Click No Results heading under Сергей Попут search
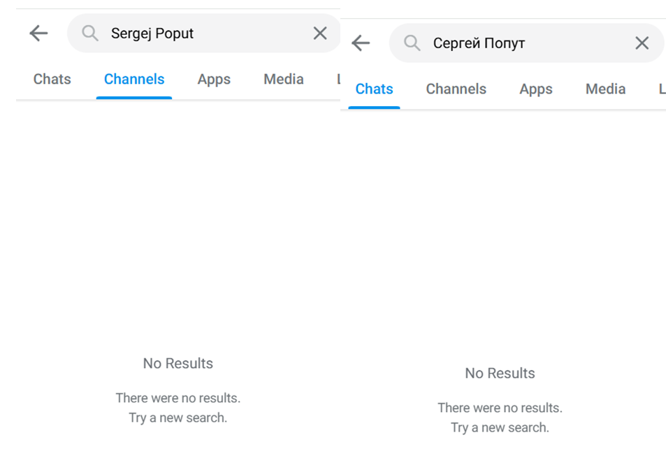This screenshot has width=666, height=456. (x=500, y=373)
